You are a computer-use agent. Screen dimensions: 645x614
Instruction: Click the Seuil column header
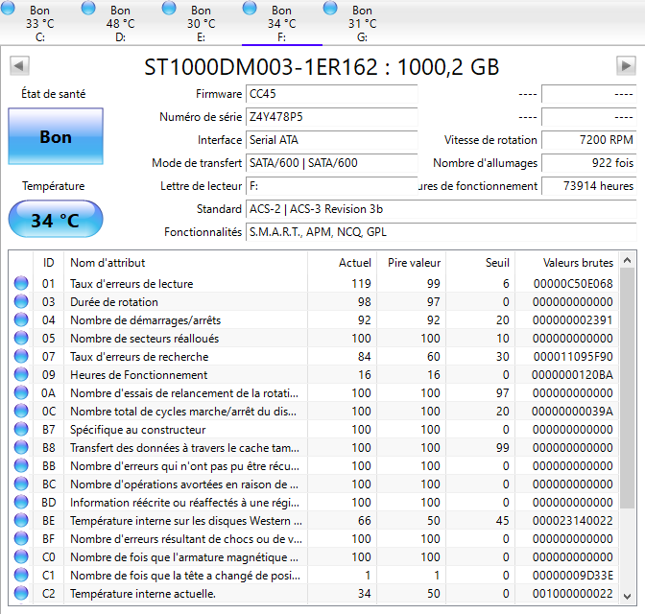point(480,262)
